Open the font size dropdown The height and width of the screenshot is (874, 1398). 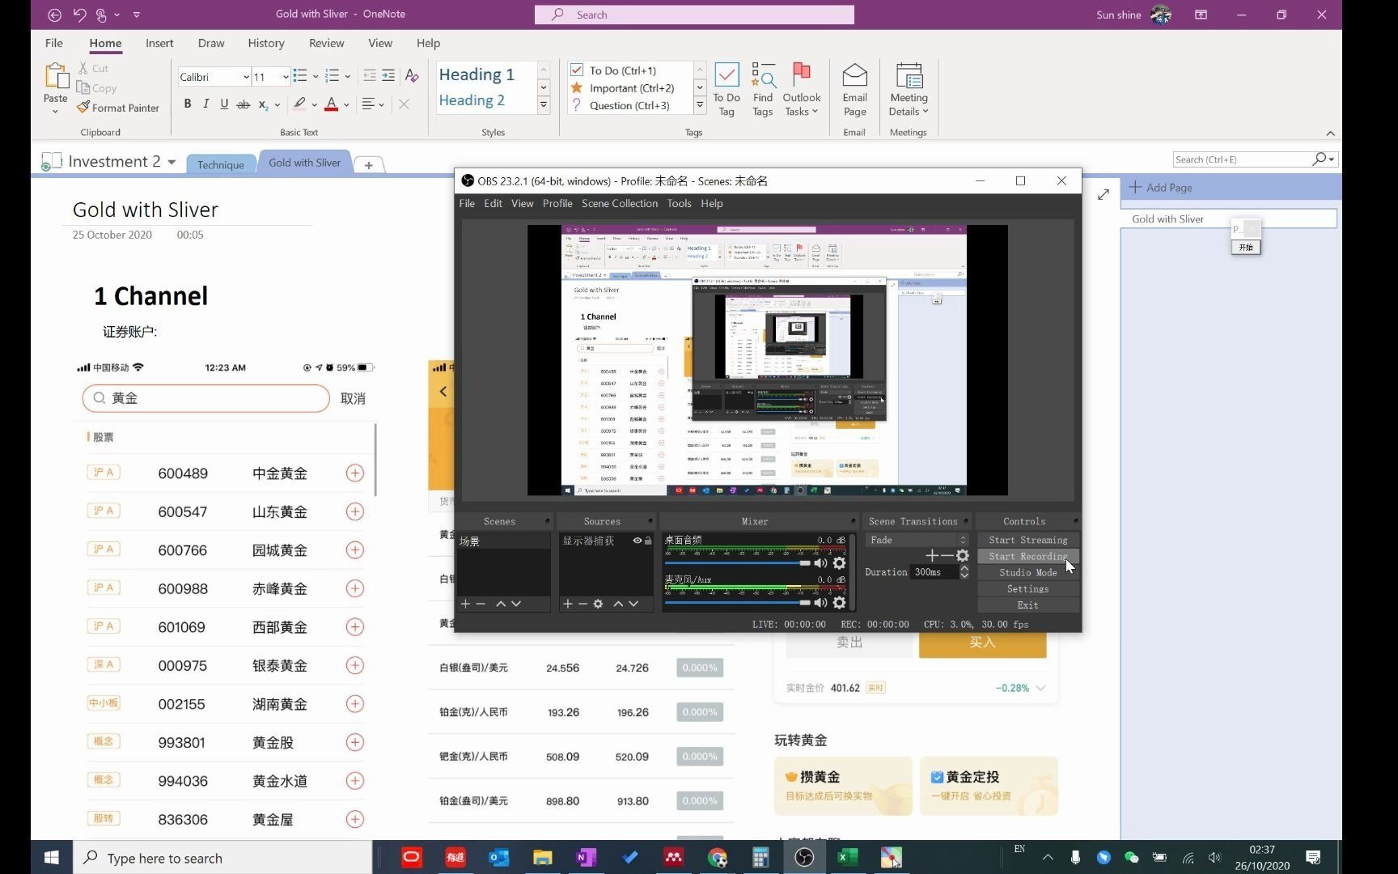tap(286, 77)
